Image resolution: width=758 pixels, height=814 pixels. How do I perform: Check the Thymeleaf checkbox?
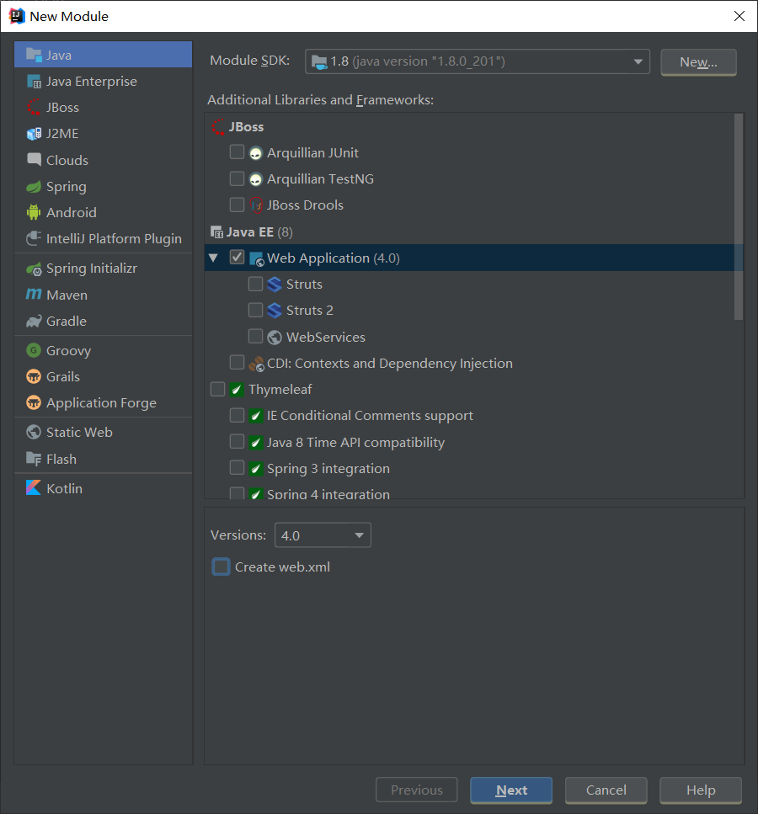(x=217, y=389)
